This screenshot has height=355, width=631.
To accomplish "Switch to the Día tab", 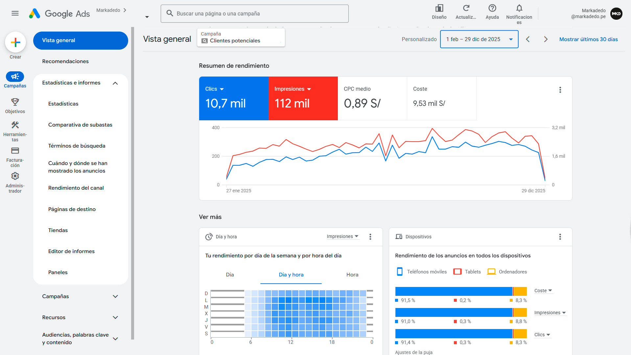I will pos(230,274).
